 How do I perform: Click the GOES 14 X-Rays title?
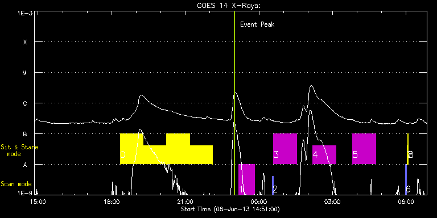(229, 6)
